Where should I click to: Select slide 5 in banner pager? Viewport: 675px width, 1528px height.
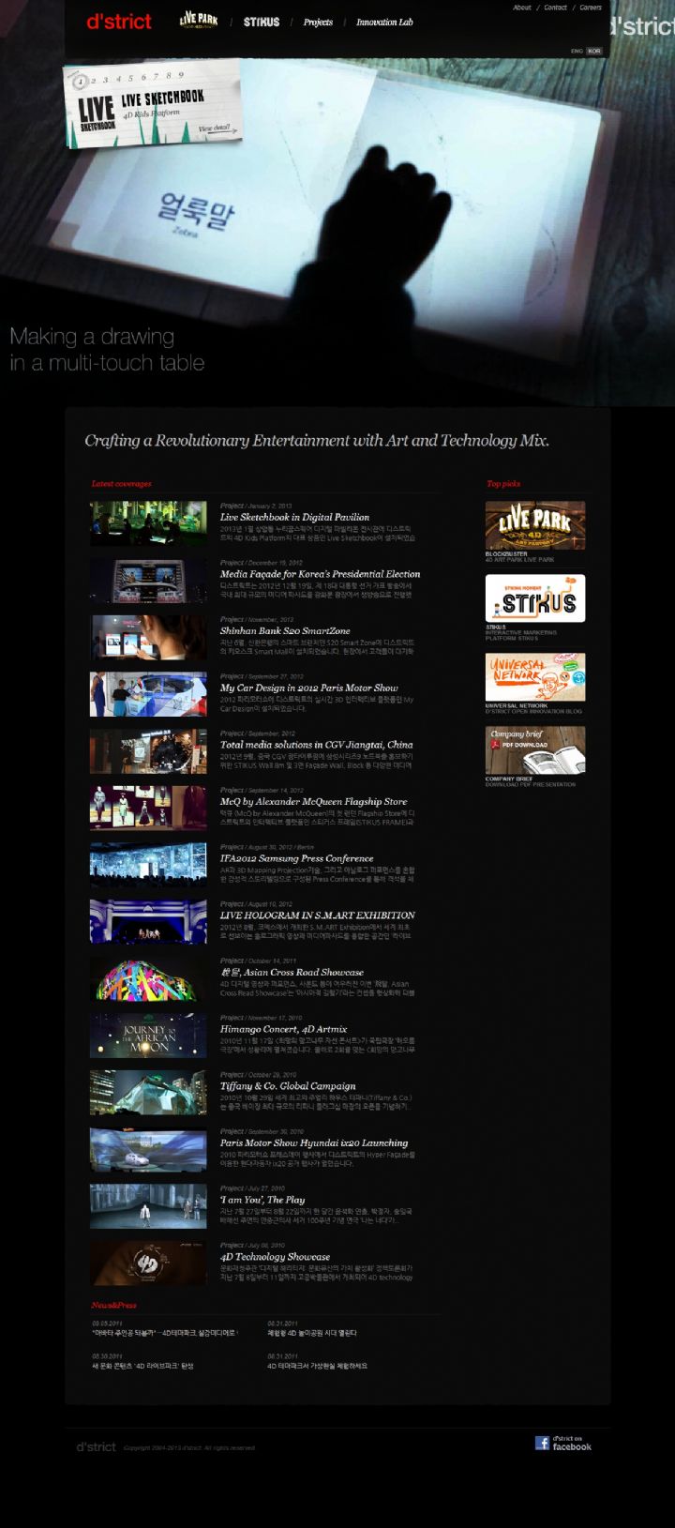(x=131, y=78)
